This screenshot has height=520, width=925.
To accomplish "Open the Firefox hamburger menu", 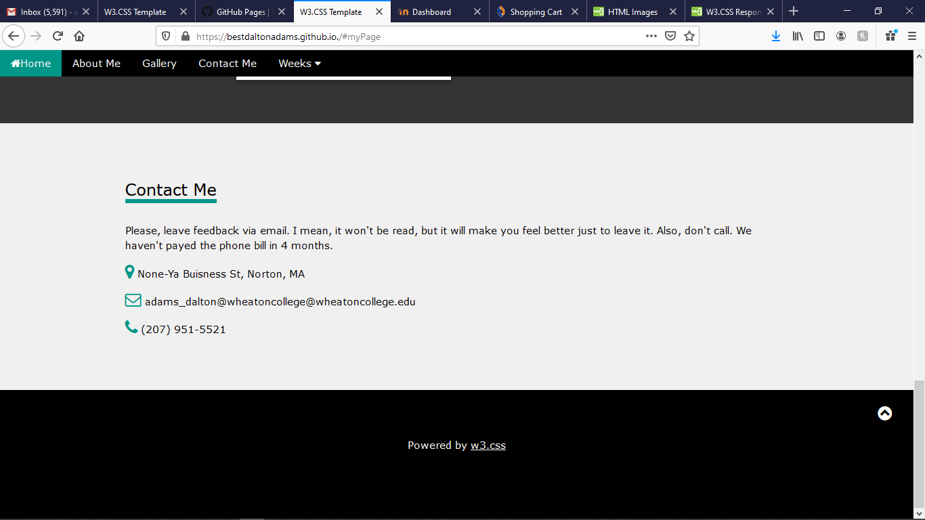I will pos(911,37).
